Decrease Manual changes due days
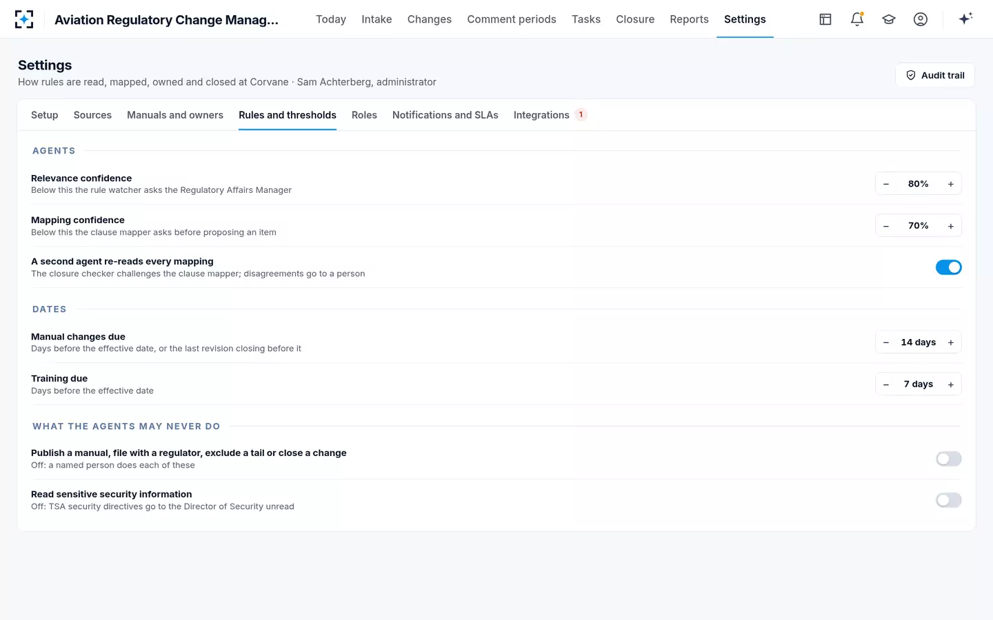Viewport: 993px width, 620px height. click(x=886, y=342)
